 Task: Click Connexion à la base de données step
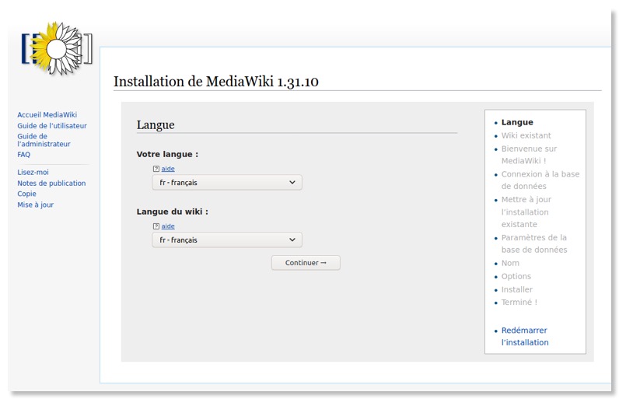point(540,180)
